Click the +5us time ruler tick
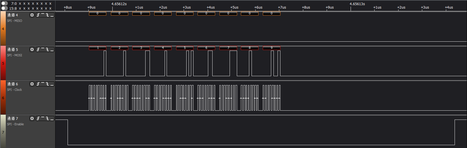 pyautogui.click(x=234, y=7)
